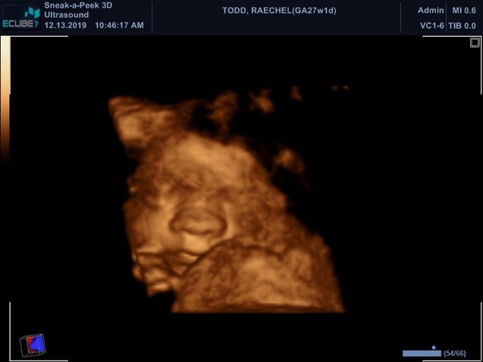Click the Admin user label

pyautogui.click(x=431, y=11)
